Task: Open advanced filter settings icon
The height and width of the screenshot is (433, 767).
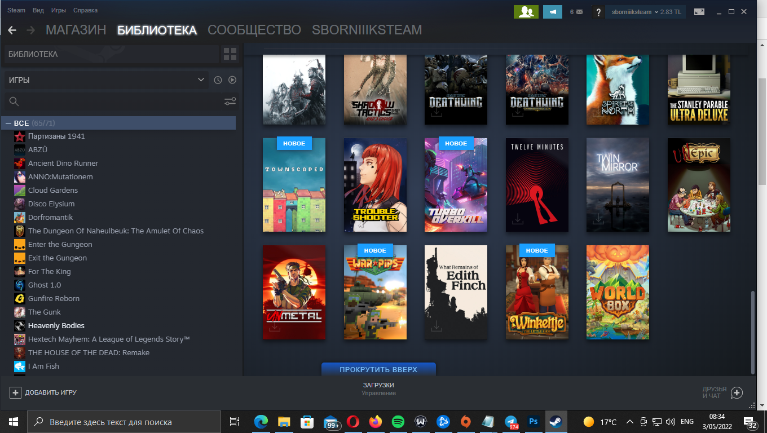Action: [230, 101]
